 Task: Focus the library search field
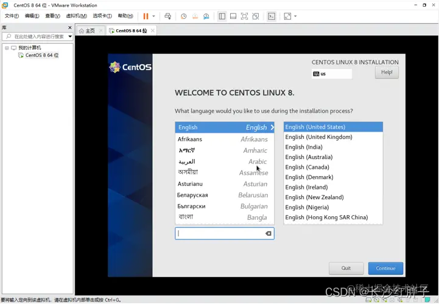35,37
